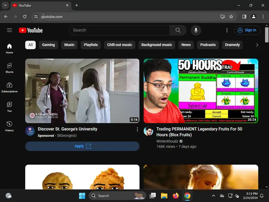The height and width of the screenshot is (202, 269).
Task: Click the muted volume tray icon
Action: click(x=237, y=196)
